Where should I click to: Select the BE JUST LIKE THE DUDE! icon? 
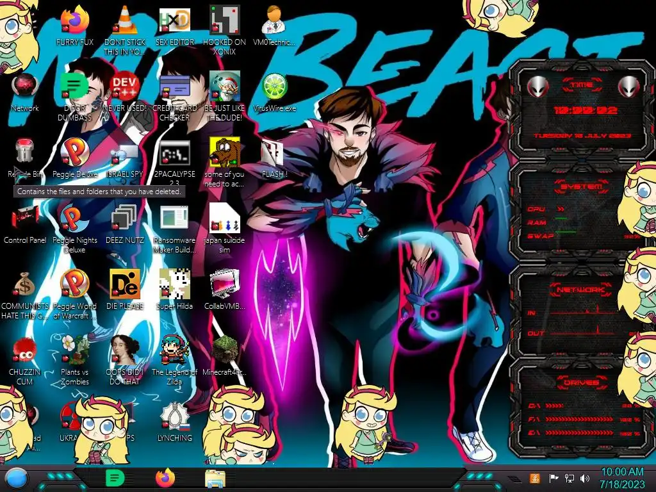click(225, 87)
